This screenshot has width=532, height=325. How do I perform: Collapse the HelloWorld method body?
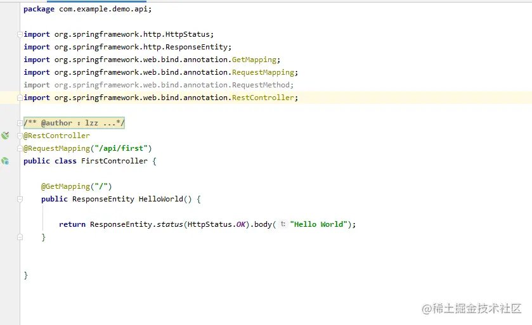(x=20, y=199)
